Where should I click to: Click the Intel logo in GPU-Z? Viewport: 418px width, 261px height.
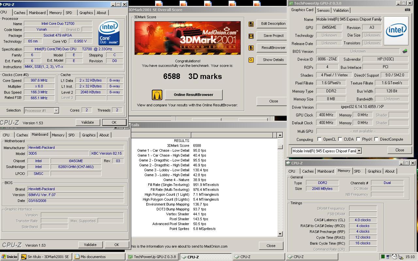[396, 31]
